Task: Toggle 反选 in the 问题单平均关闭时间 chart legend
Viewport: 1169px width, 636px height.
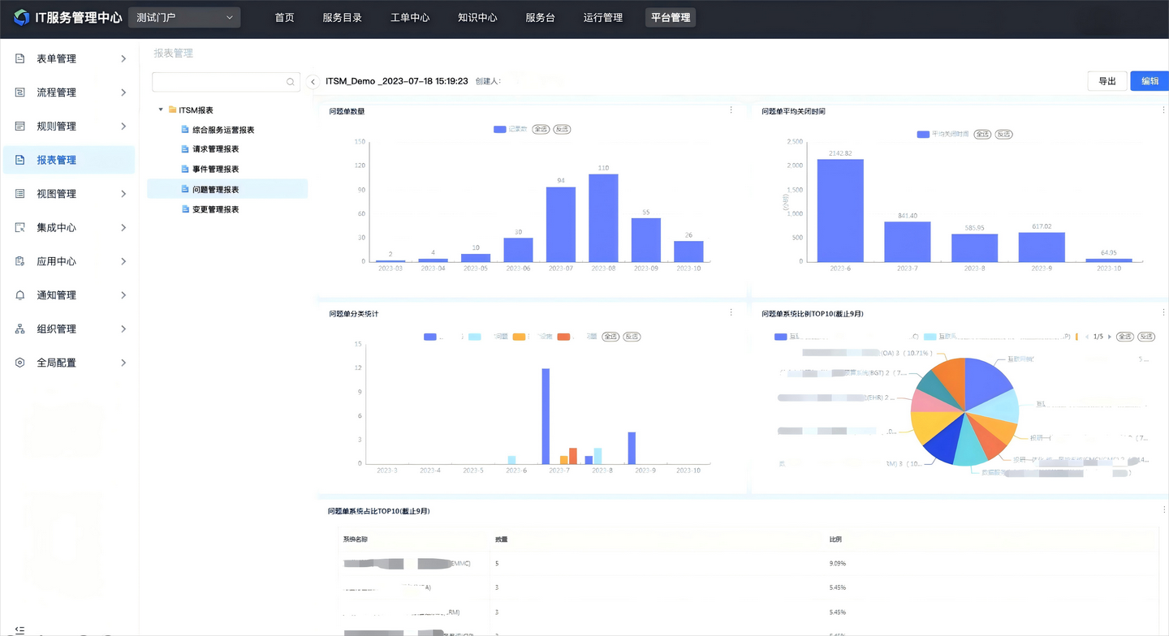Action: (1004, 134)
